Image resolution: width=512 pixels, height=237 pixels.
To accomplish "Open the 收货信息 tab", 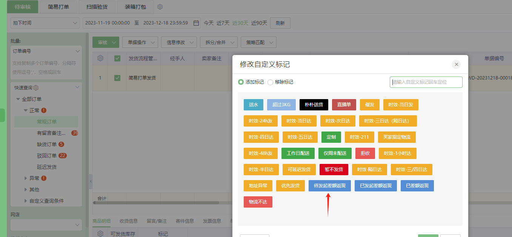I will (129, 221).
